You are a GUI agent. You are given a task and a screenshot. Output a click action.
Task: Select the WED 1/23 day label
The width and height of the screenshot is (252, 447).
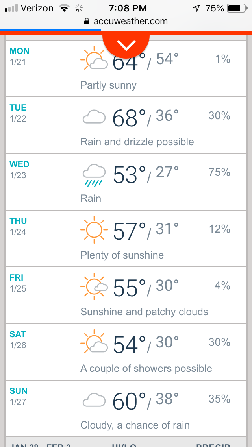[x=20, y=169]
